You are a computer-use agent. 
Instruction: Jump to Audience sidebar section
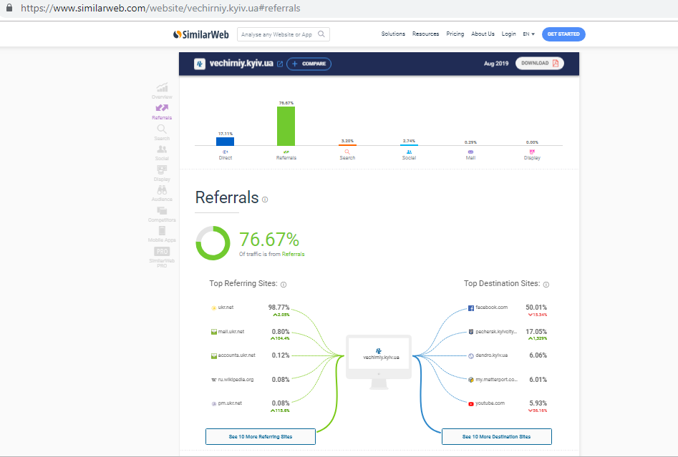pyautogui.click(x=162, y=191)
